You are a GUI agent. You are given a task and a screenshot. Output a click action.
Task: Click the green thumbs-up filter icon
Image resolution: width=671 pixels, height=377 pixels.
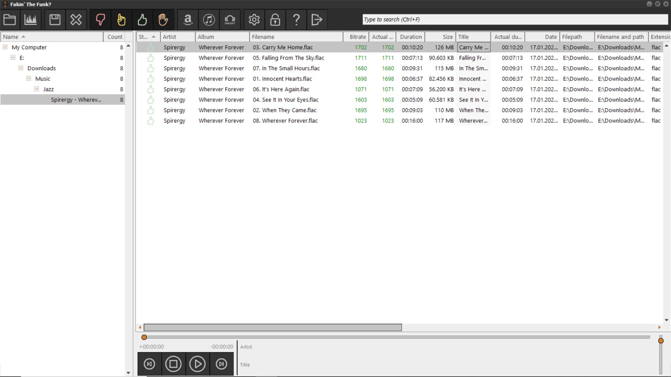click(x=142, y=20)
